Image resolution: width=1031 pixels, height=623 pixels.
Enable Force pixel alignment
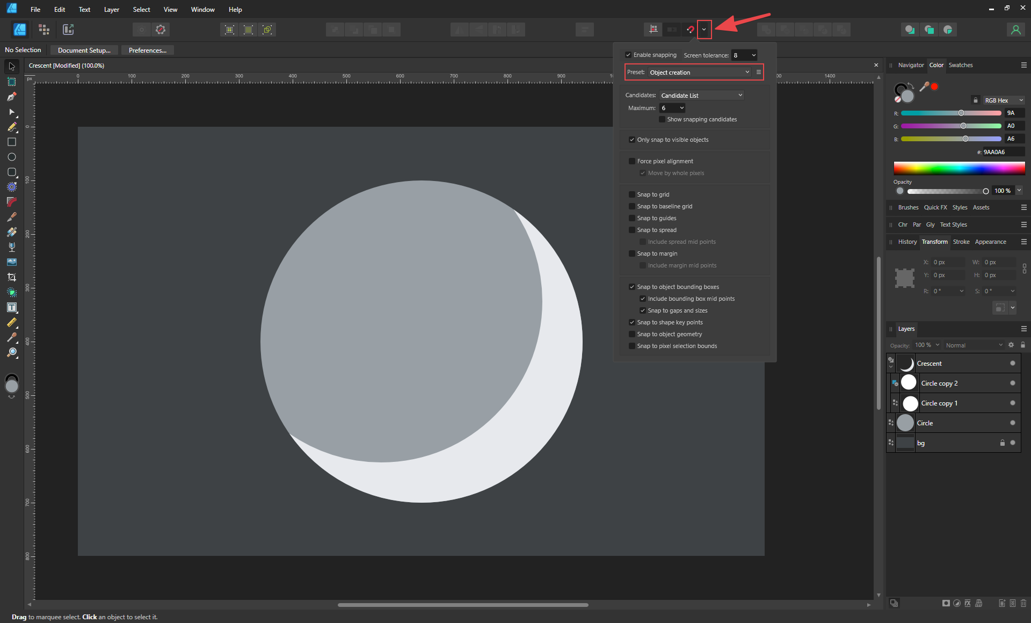click(x=631, y=161)
